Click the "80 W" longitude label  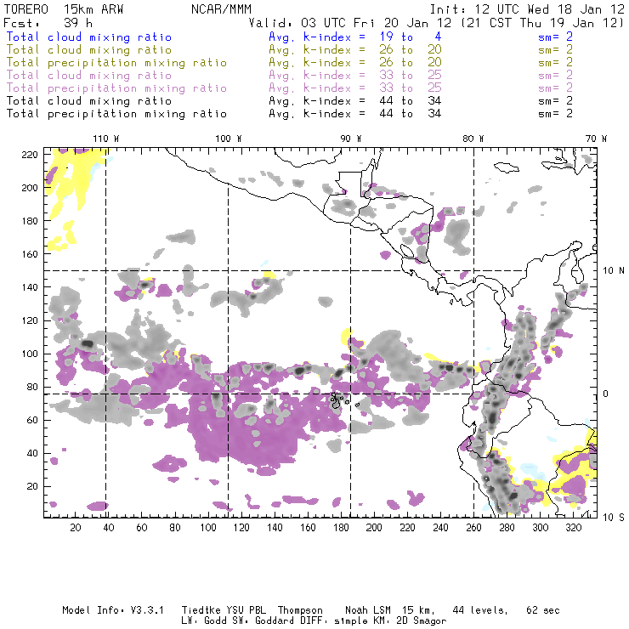coord(473,139)
